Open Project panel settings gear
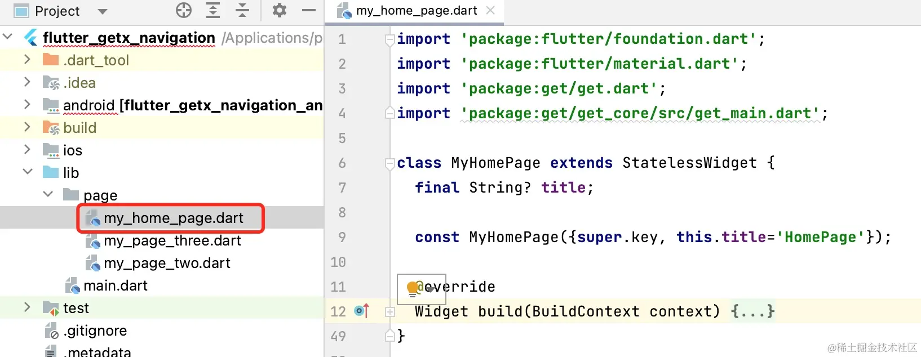Image resolution: width=921 pixels, height=357 pixels. click(x=279, y=10)
